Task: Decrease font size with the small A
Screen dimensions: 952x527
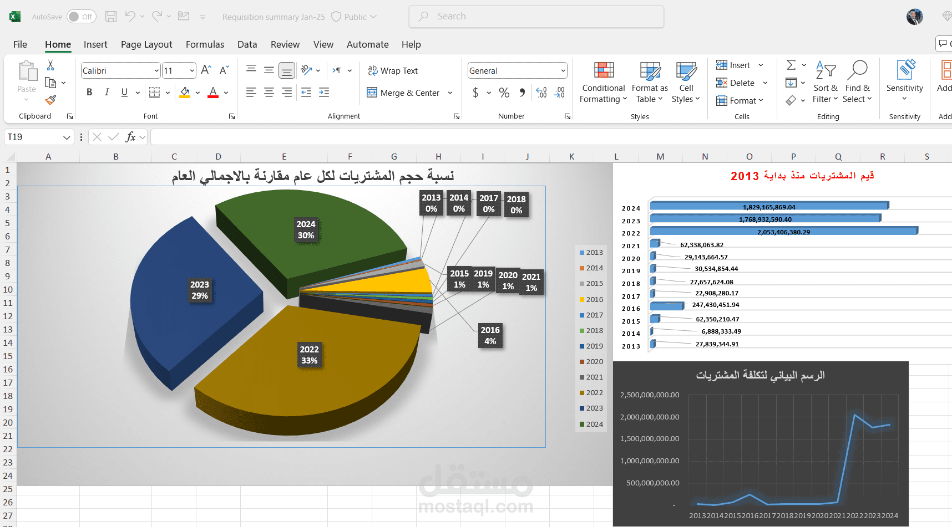Action: [x=224, y=70]
